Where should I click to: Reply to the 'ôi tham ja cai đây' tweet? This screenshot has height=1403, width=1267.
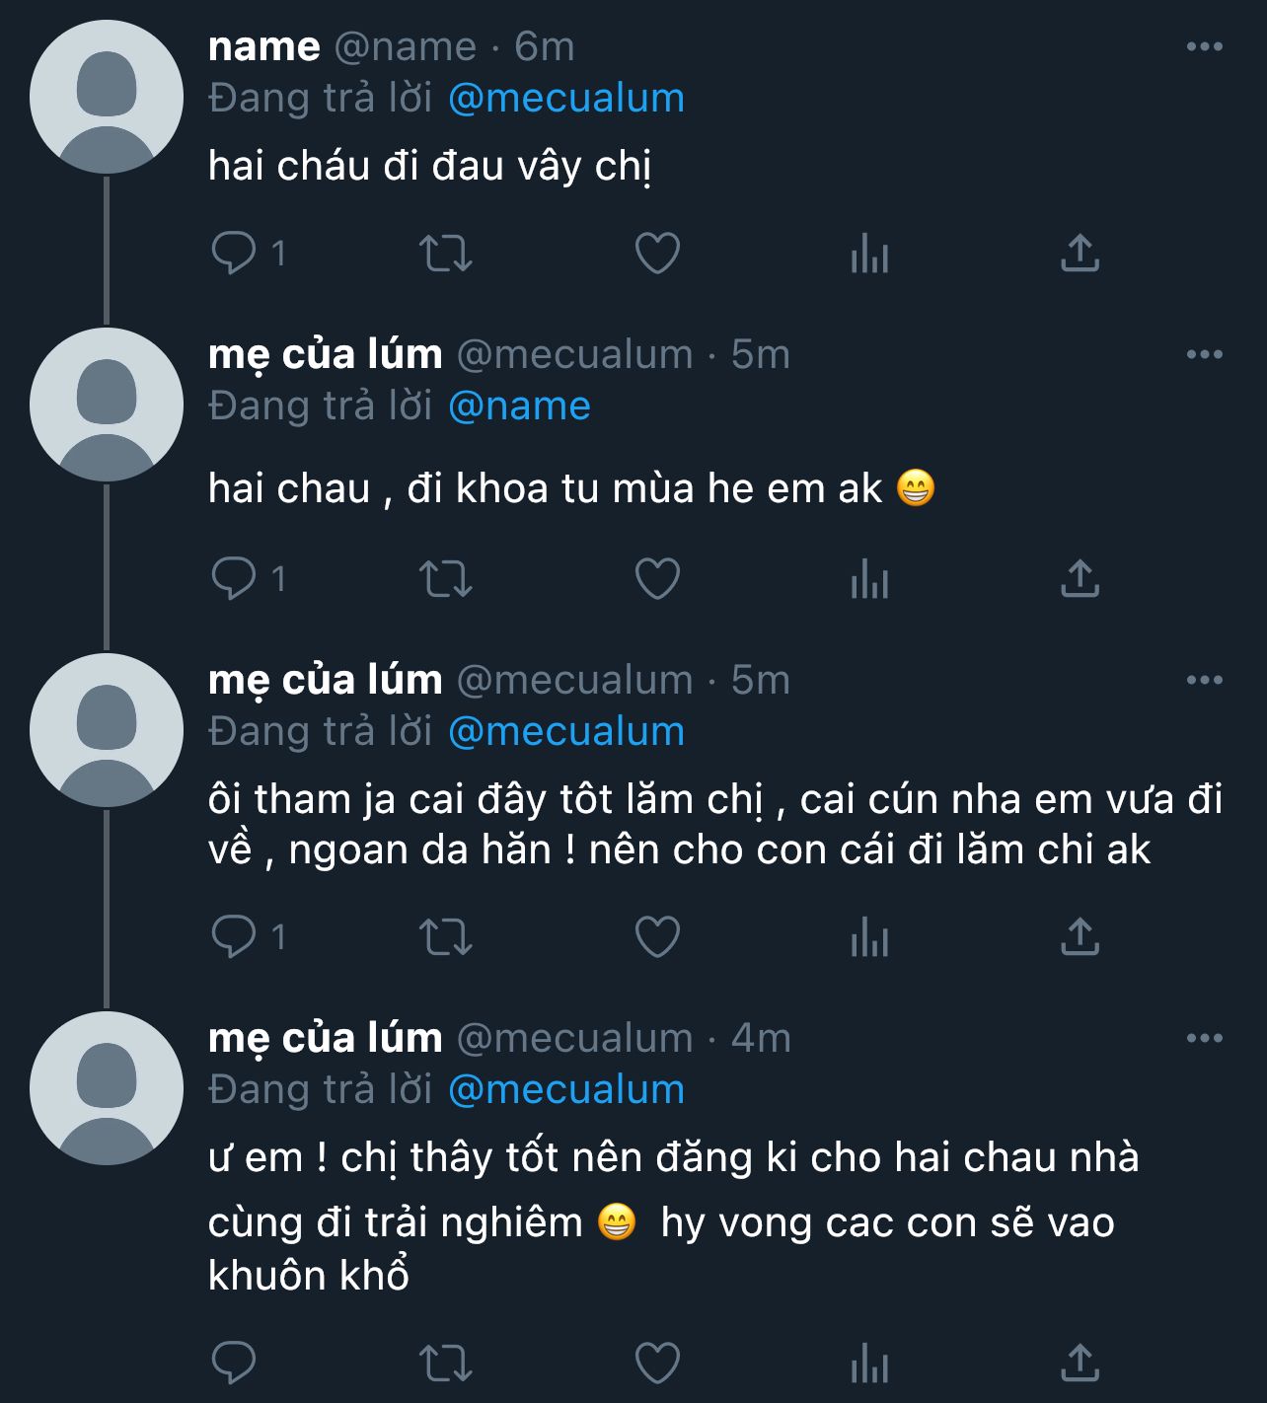(x=234, y=936)
